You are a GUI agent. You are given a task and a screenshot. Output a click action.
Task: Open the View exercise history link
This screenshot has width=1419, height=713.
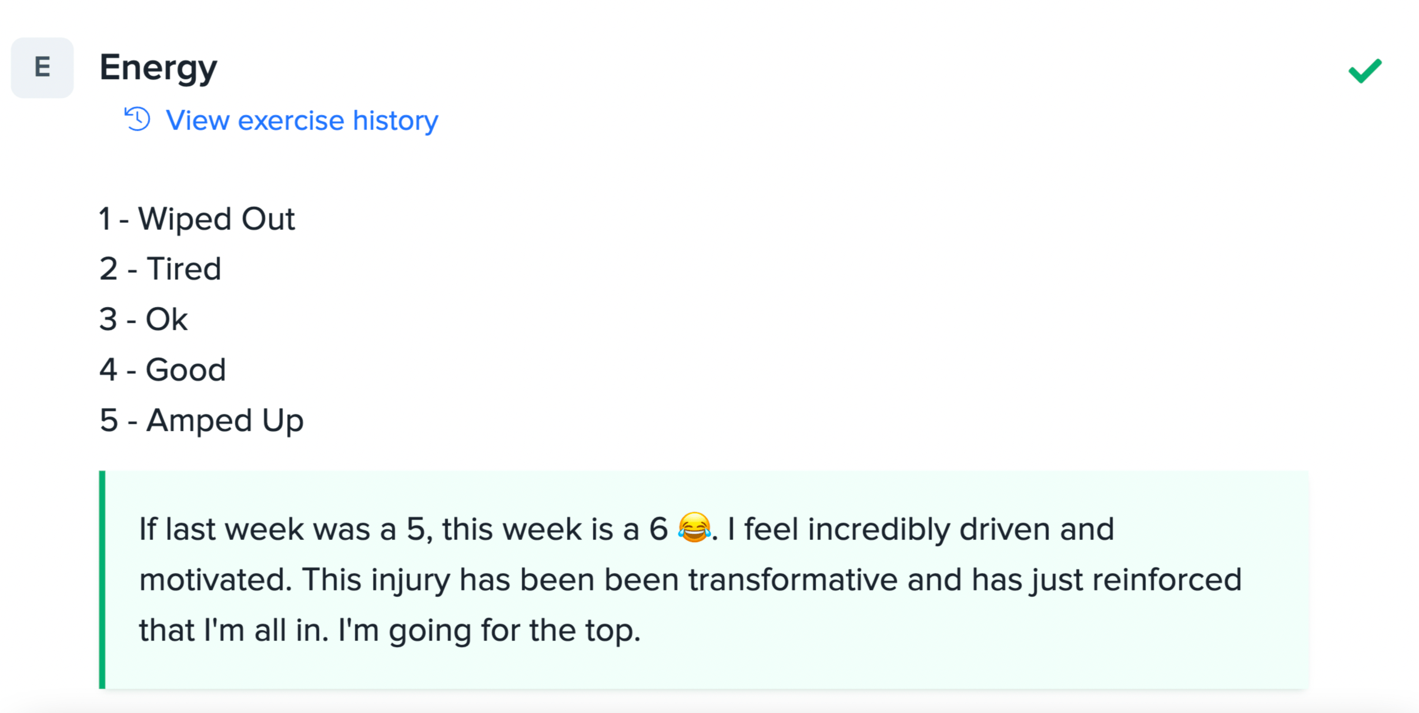pyautogui.click(x=302, y=120)
